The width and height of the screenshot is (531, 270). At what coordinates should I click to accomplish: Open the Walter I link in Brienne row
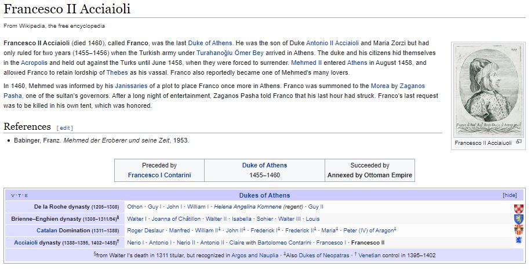point(137,218)
